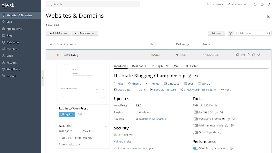
Task: Click the Add Subdomain button
Action: tap(58, 33)
